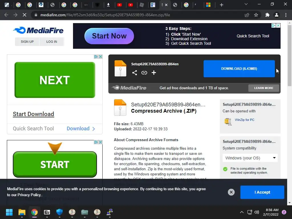This screenshot has width=292, height=219.
Task: Open the Windows Start menu
Action: coord(9,212)
